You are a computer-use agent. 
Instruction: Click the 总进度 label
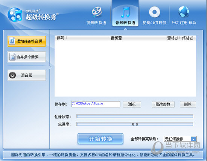point(64,124)
